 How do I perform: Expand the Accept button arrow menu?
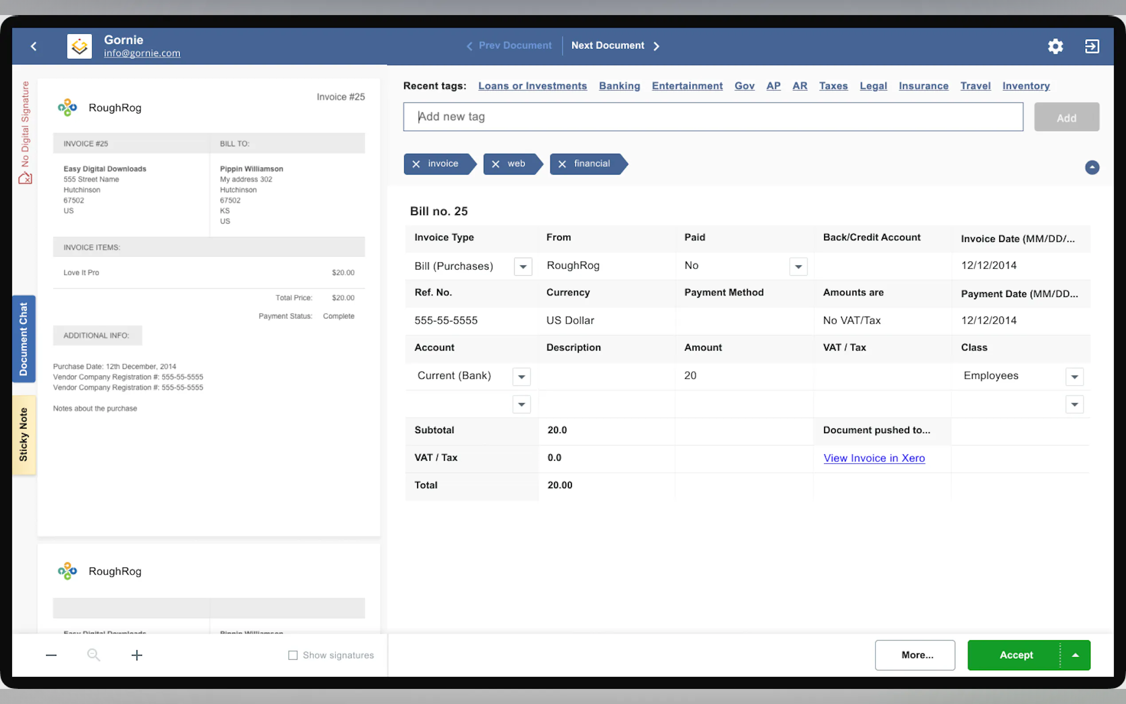pos(1075,655)
